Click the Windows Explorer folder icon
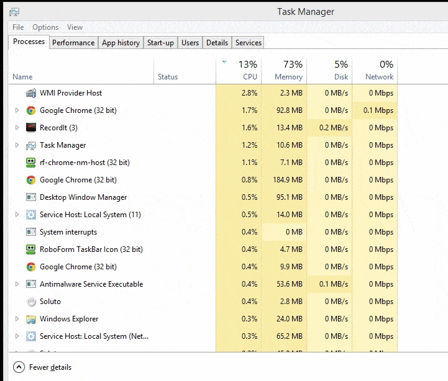This screenshot has height=381, width=448. pyautogui.click(x=31, y=319)
